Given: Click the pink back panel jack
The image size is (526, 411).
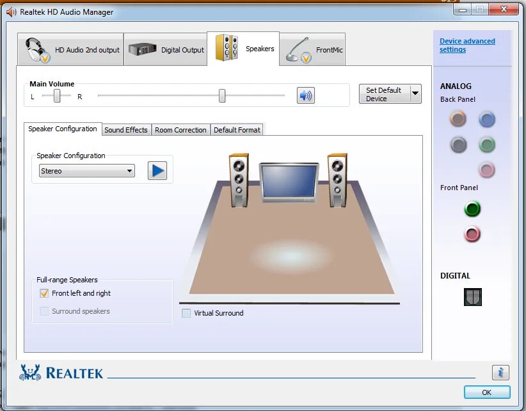Looking at the screenshot, I should point(487,170).
